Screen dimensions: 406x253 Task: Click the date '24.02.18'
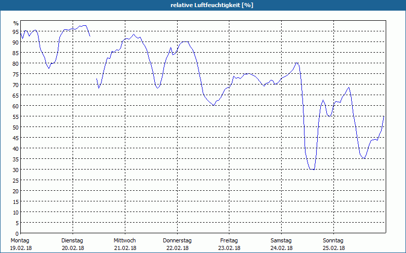(x=282, y=248)
